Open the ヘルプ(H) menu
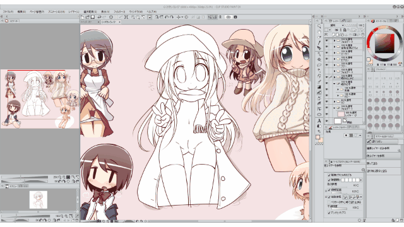 [151, 11]
